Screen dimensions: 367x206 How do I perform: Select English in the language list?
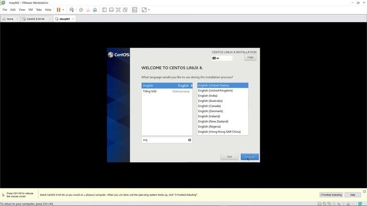point(167,85)
